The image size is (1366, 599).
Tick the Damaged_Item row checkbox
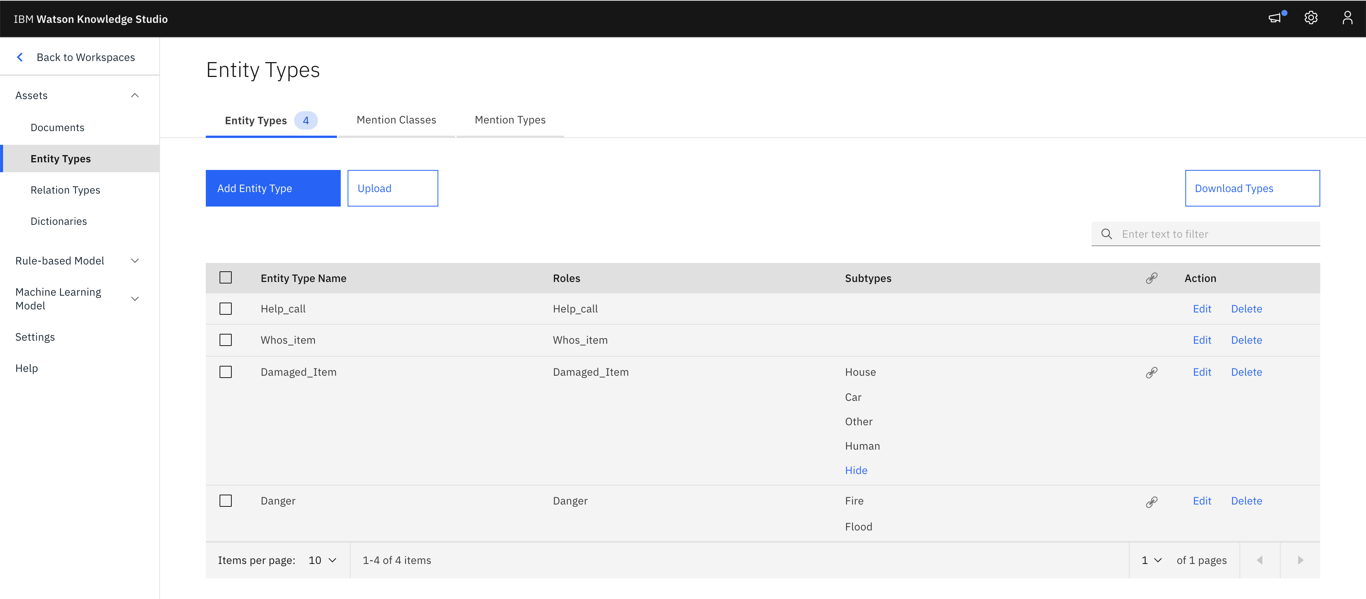click(x=225, y=372)
